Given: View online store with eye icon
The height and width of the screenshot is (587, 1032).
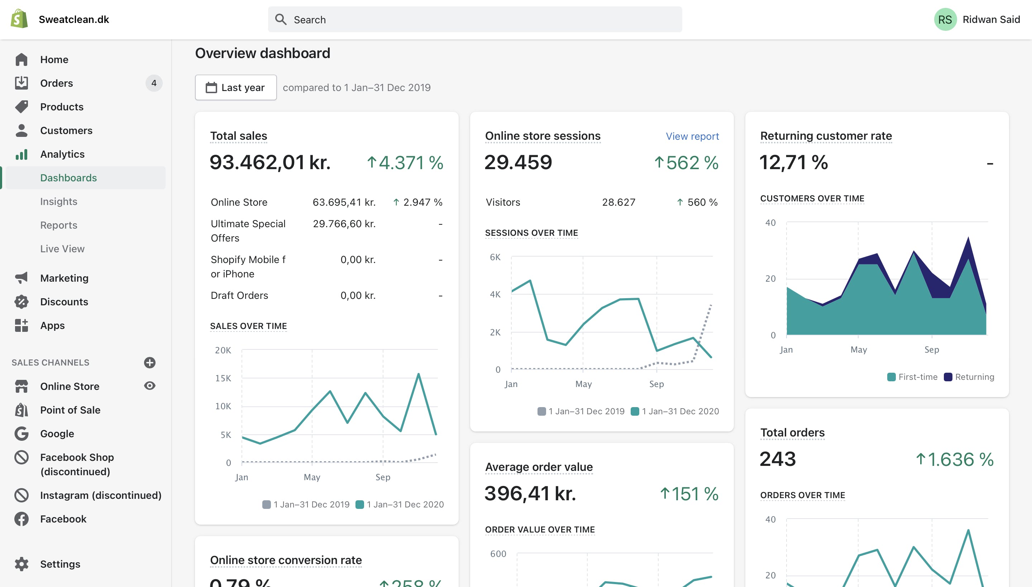Looking at the screenshot, I should pyautogui.click(x=149, y=386).
